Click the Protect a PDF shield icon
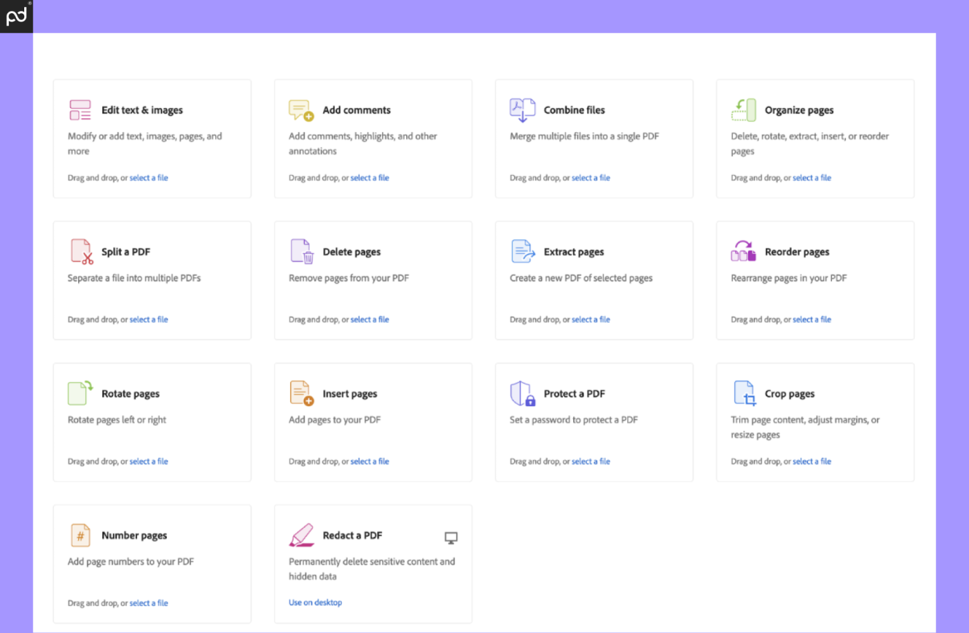Viewport: 969px width, 633px height. click(x=522, y=393)
